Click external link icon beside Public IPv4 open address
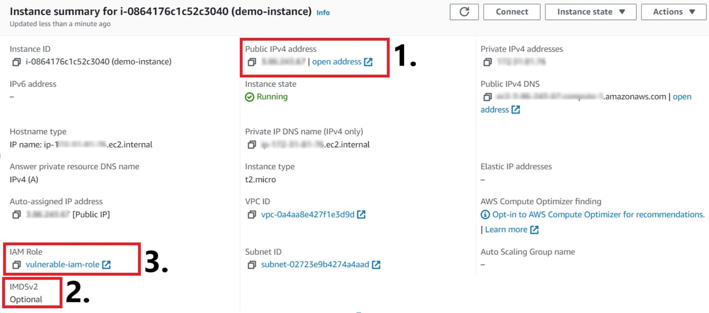This screenshot has height=313, width=709. pyautogui.click(x=368, y=62)
